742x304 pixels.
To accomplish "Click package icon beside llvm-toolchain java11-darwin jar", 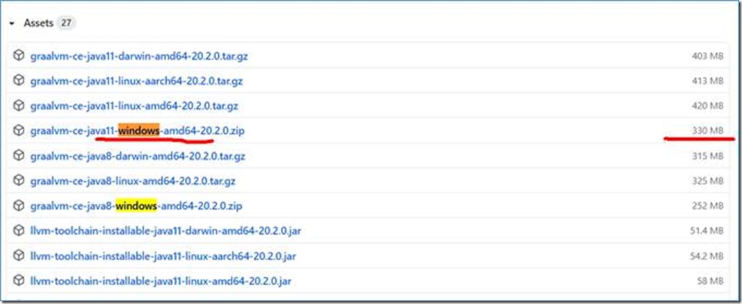I will pyautogui.click(x=19, y=231).
